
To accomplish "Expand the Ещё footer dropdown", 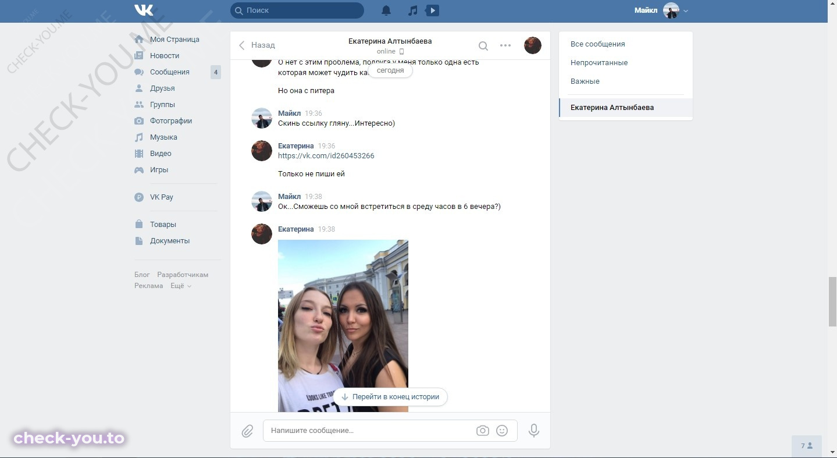I will pyautogui.click(x=181, y=286).
